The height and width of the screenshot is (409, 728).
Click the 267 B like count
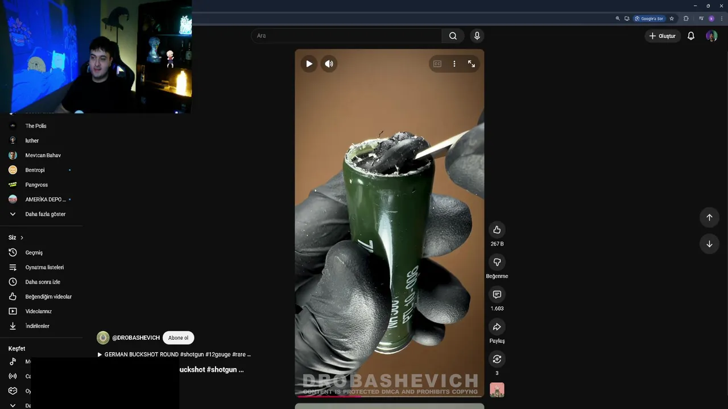497,244
